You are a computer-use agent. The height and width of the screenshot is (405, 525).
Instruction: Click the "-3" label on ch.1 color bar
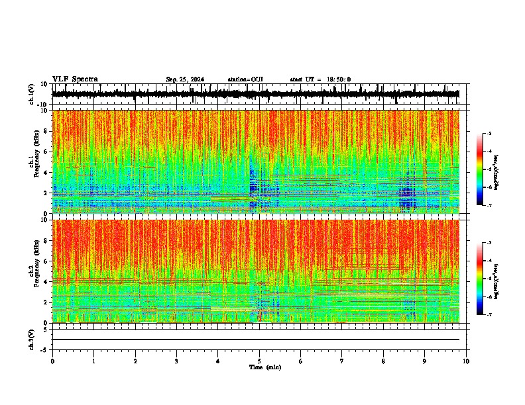point(489,133)
